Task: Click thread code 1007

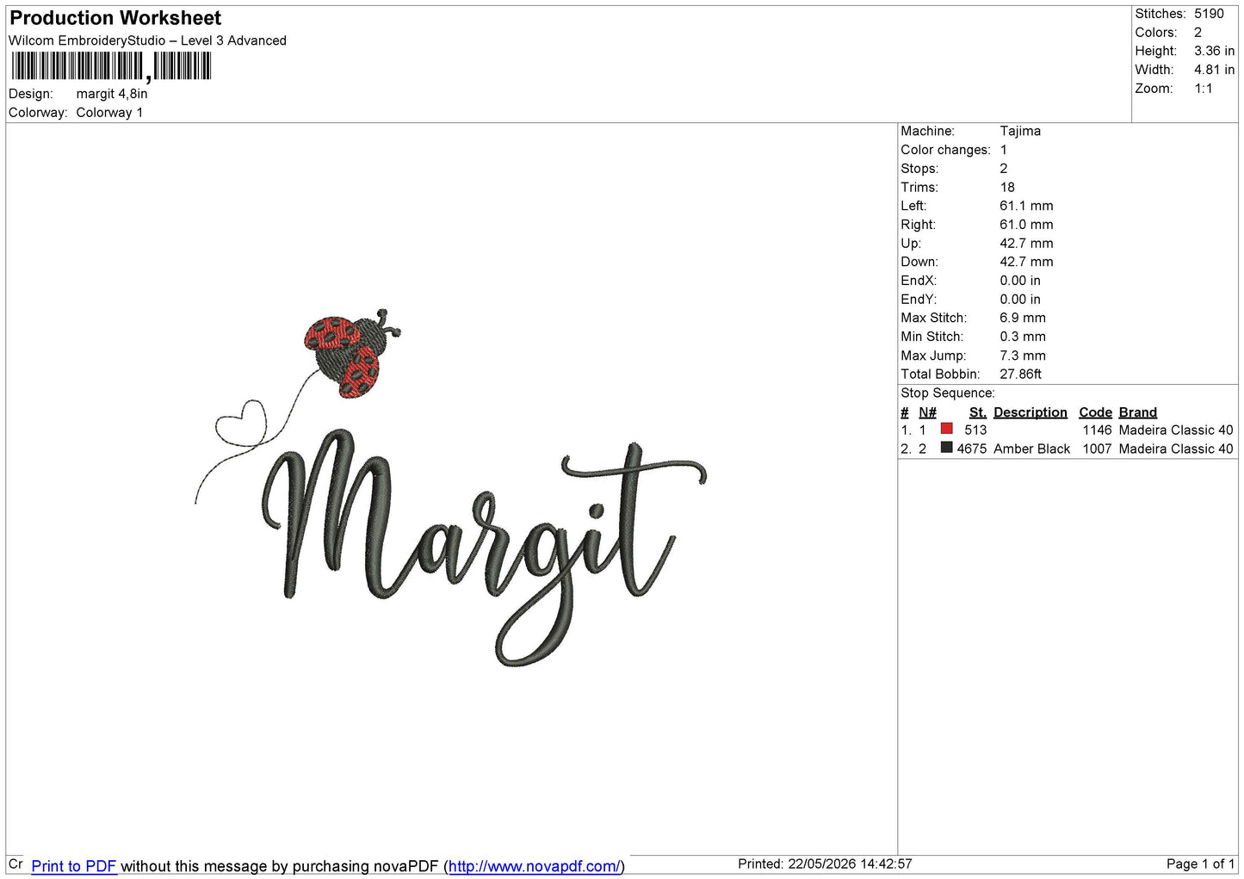Action: (x=1098, y=449)
